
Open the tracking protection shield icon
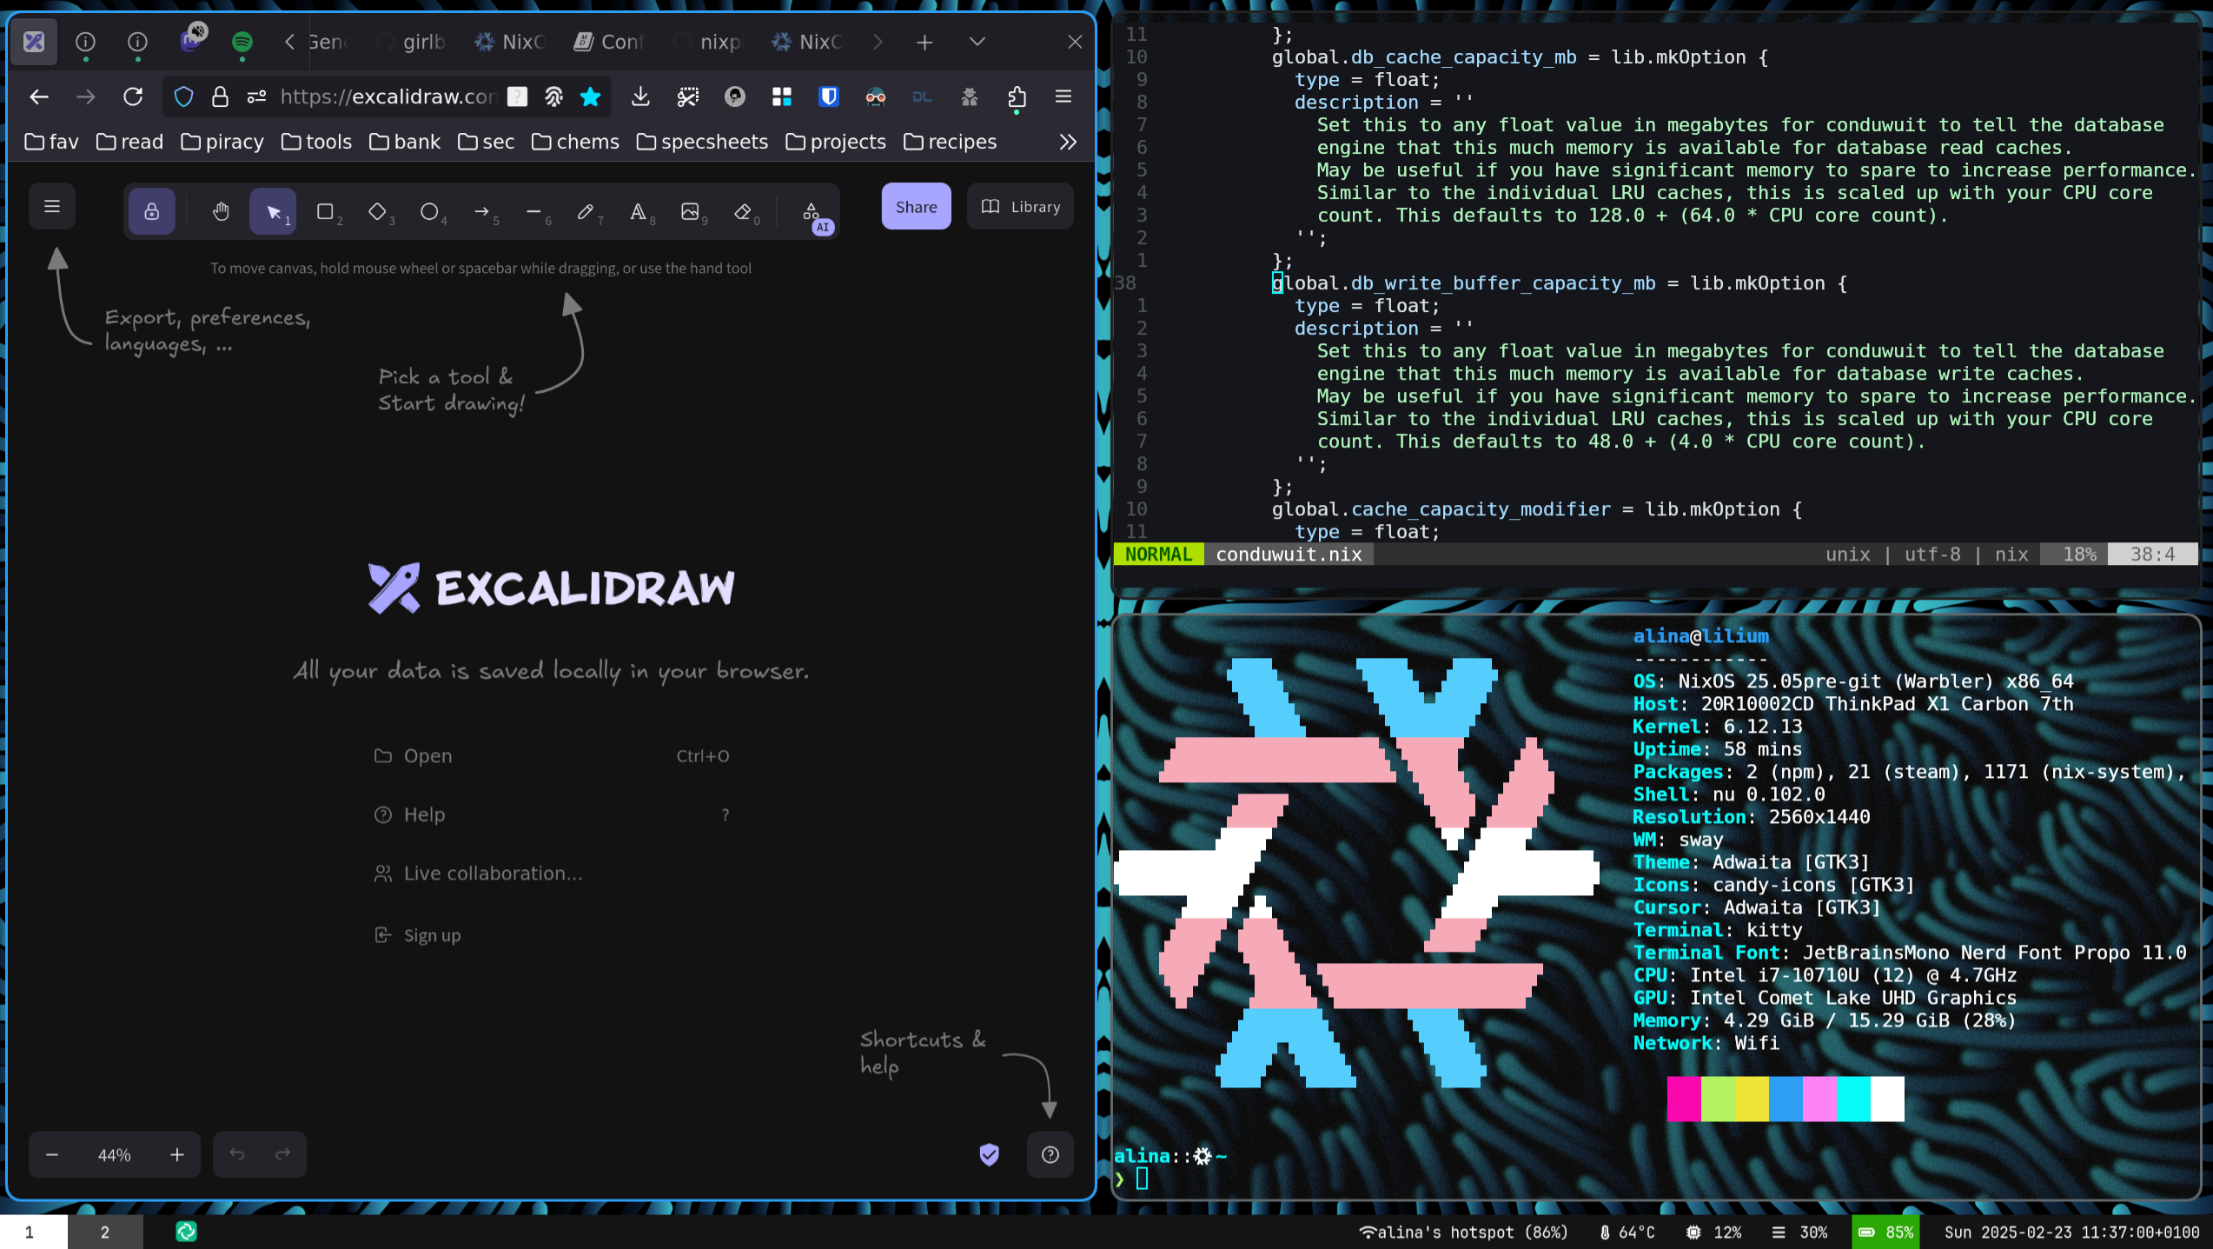[183, 96]
